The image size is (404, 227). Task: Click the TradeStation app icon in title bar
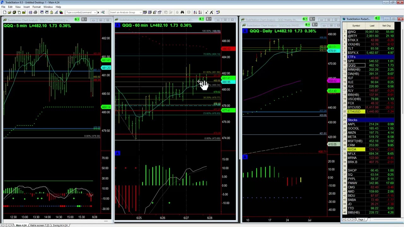pyautogui.click(x=2, y=2)
